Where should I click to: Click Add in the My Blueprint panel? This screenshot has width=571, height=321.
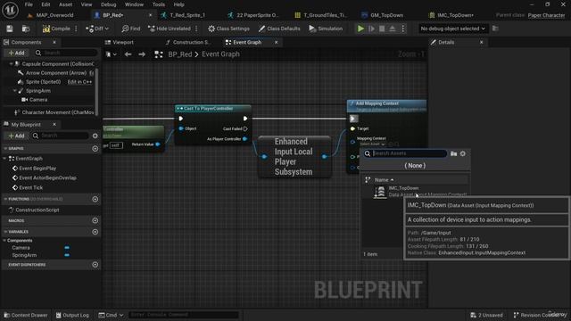pos(16,136)
